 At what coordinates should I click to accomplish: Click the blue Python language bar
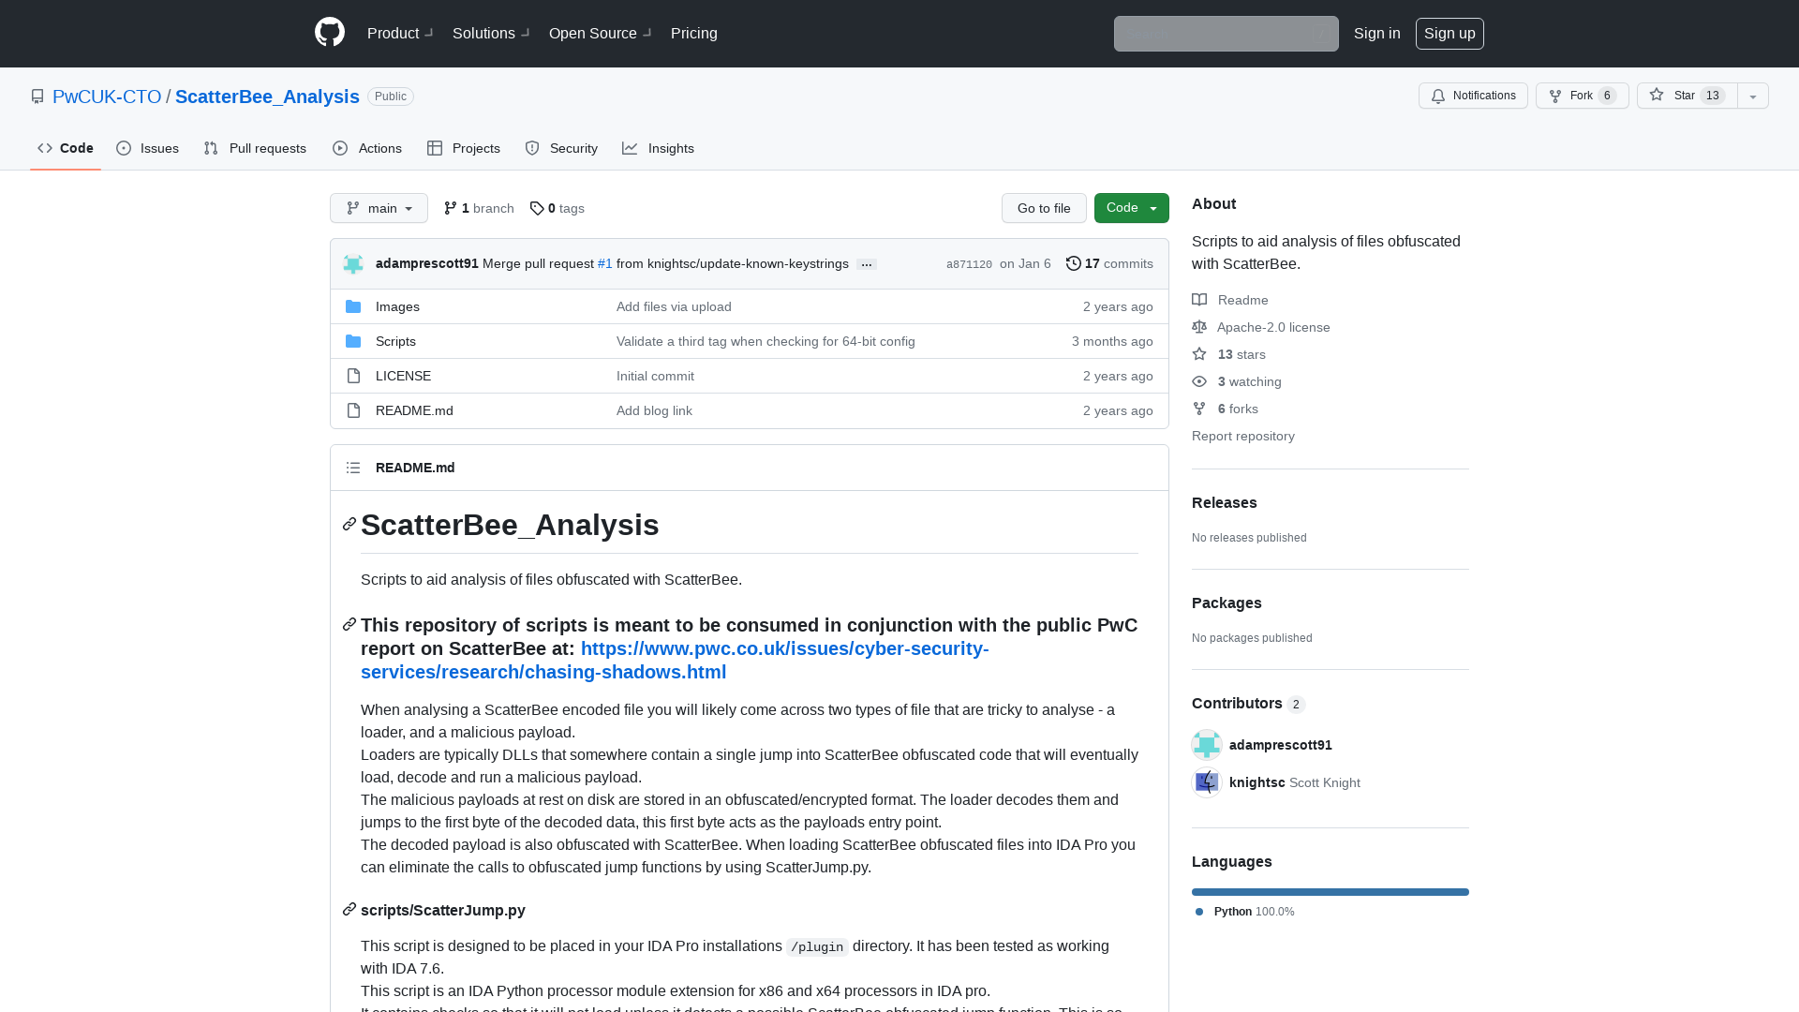[1331, 892]
